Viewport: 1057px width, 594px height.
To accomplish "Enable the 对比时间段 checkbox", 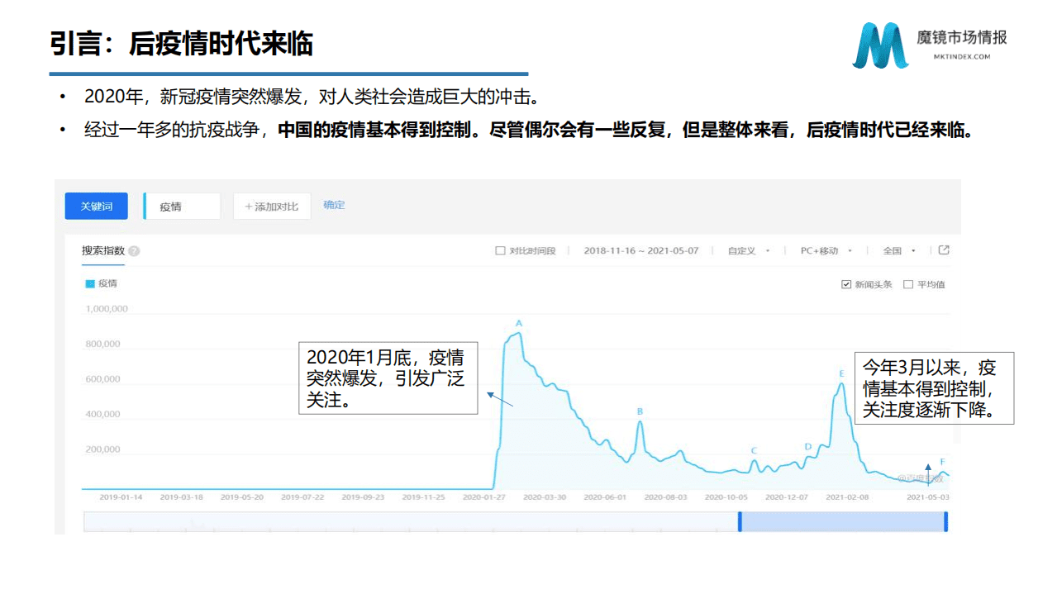I will (500, 251).
